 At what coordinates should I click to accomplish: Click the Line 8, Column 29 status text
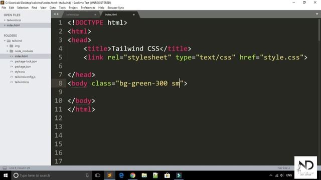[20, 168]
